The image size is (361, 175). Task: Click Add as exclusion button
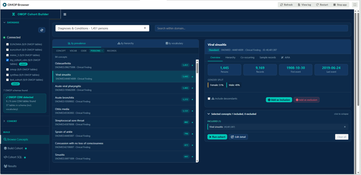coord(306,100)
